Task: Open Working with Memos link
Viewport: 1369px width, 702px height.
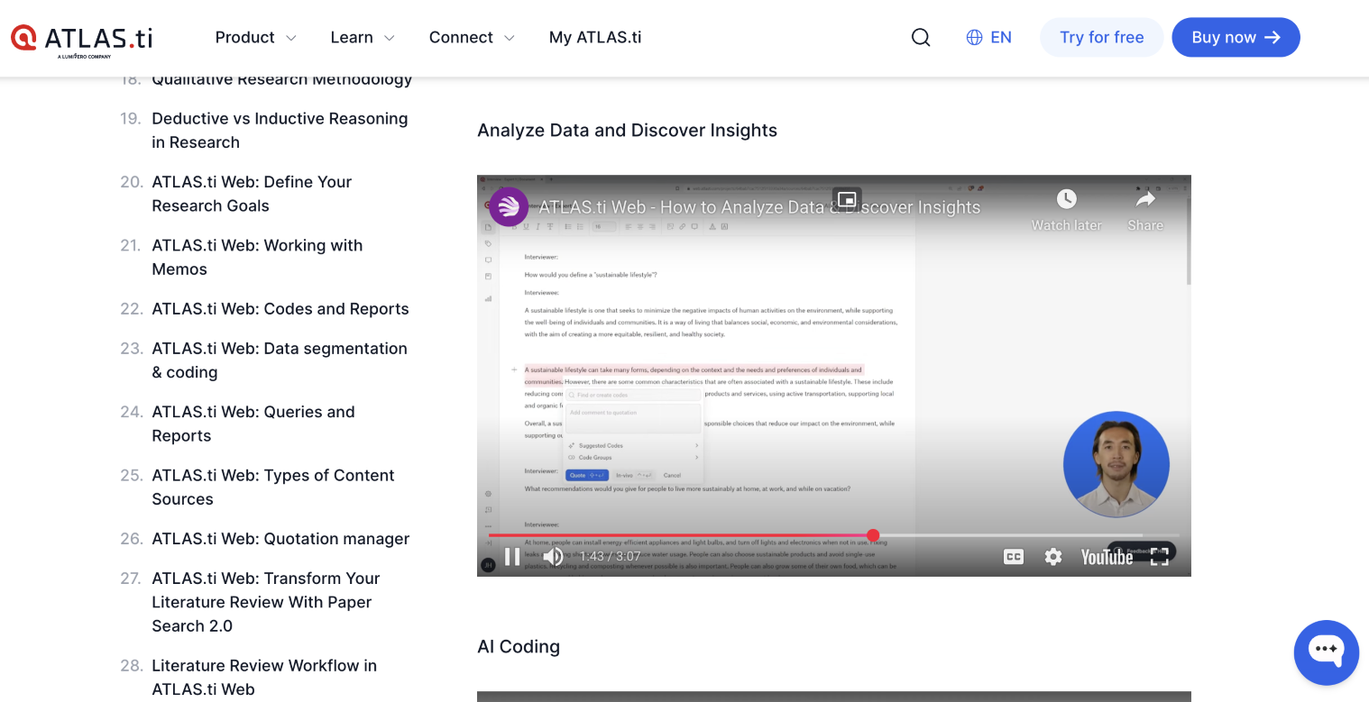Action: (x=257, y=257)
